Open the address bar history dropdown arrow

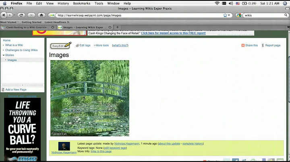pos(229,15)
